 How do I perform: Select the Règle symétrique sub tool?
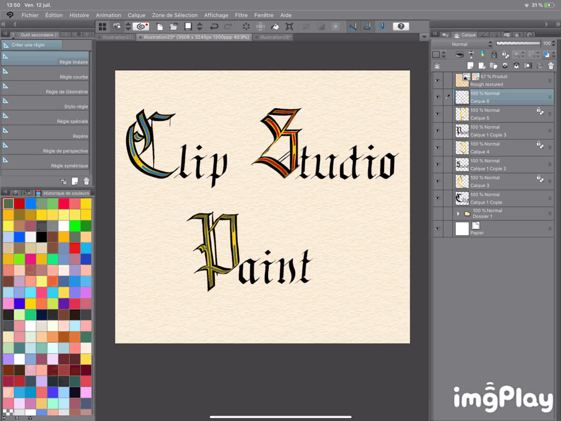(46, 162)
